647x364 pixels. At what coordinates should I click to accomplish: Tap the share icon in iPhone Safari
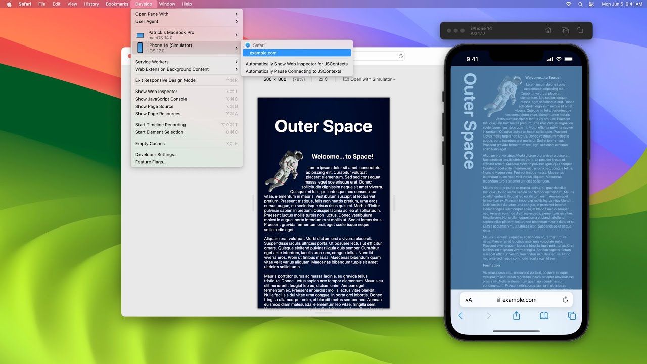516,316
